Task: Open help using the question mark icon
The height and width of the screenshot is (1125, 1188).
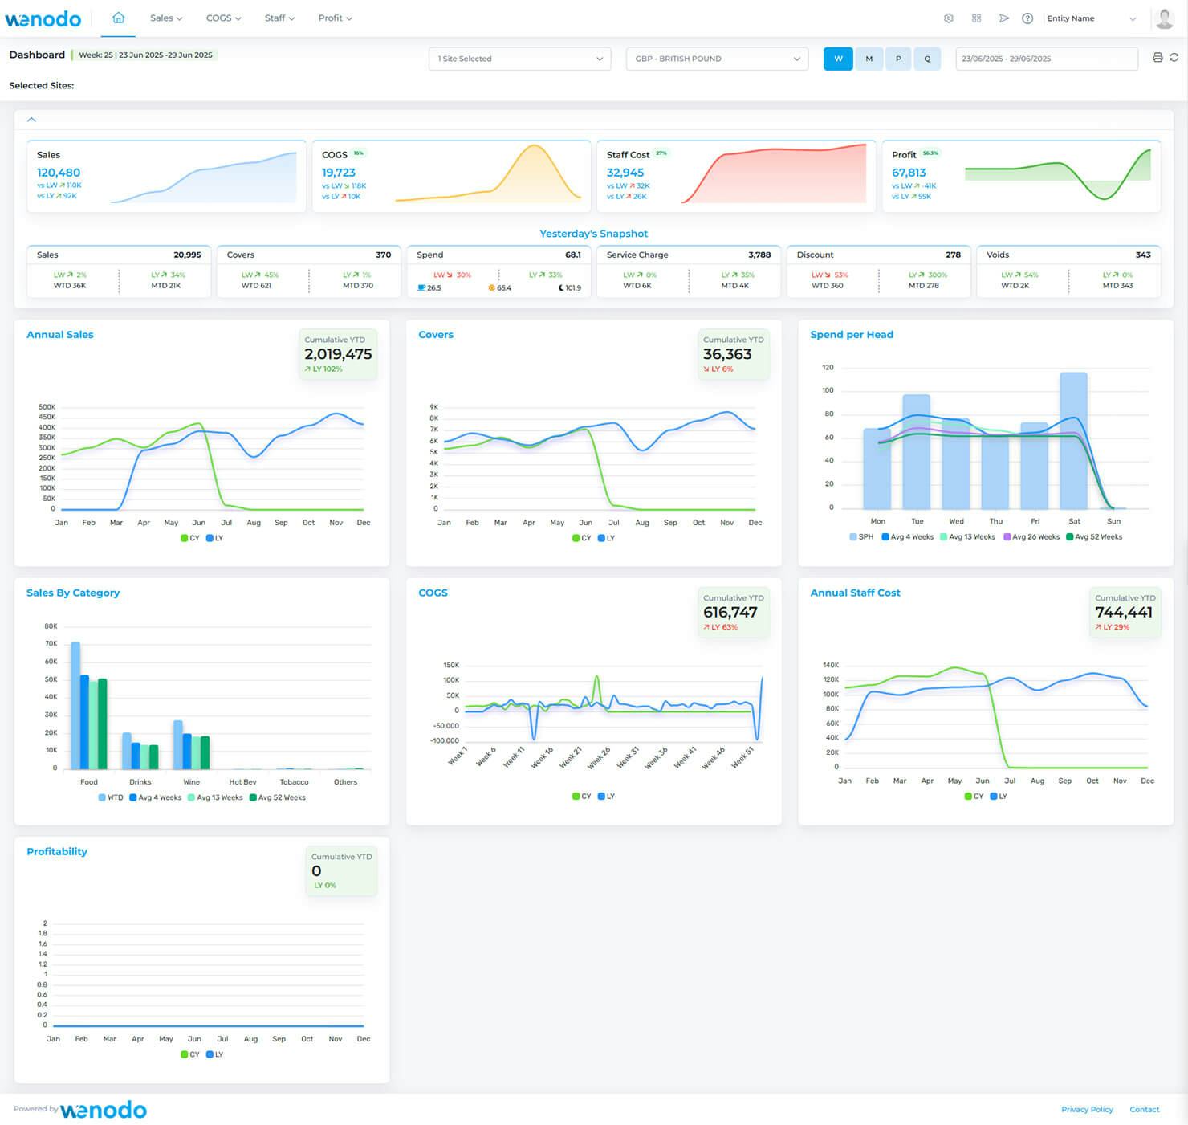Action: (x=1028, y=18)
